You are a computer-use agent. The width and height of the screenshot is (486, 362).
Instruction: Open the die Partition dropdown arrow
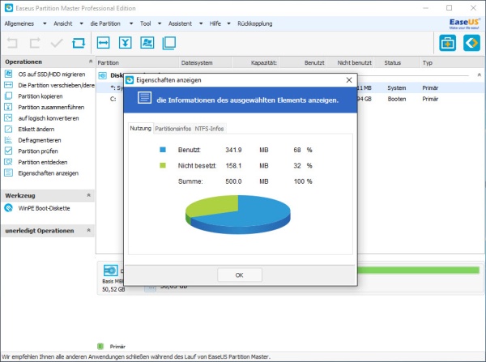[131, 23]
